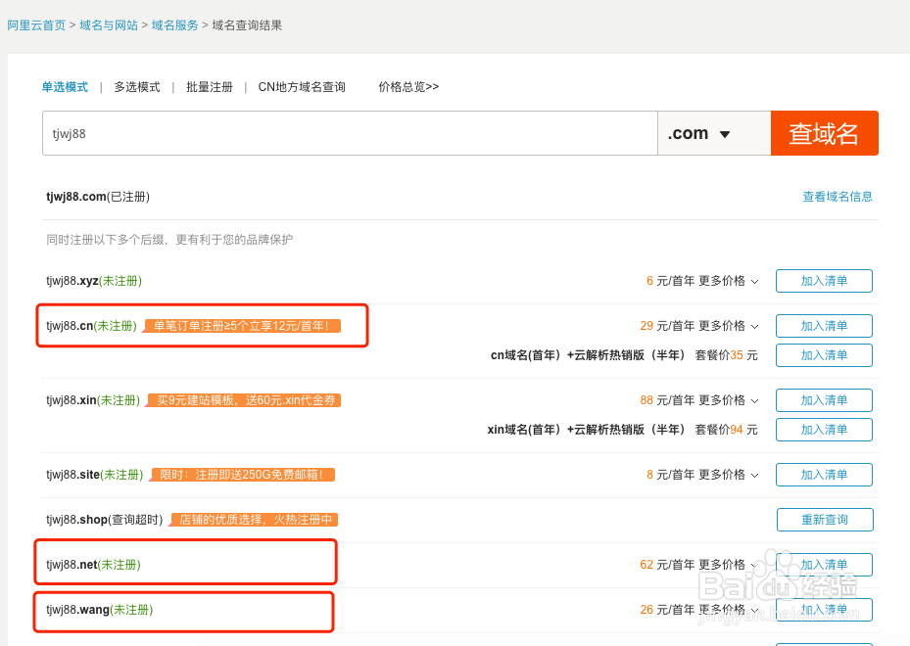Select the tjwj88.shop(查询超时) domain text
Viewport: 910px width, 646px height.
point(105,520)
